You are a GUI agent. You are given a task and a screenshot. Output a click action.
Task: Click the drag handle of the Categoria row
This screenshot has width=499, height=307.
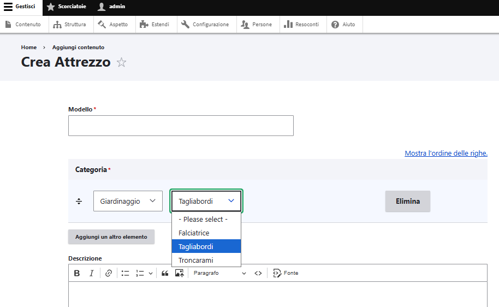pos(79,202)
